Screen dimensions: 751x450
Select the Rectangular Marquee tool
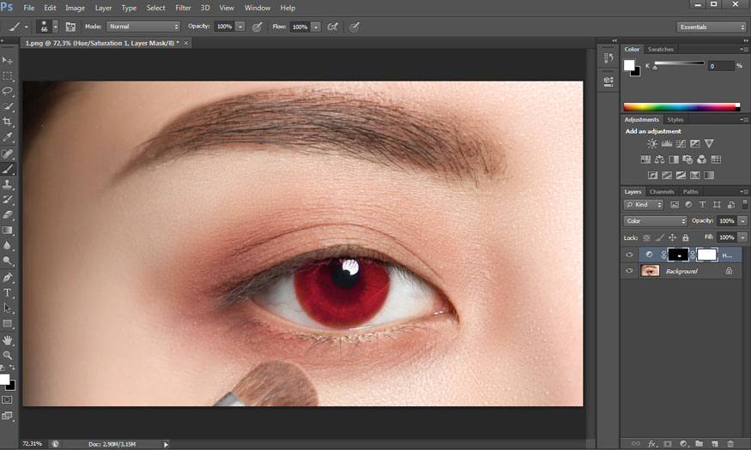coord(7,76)
